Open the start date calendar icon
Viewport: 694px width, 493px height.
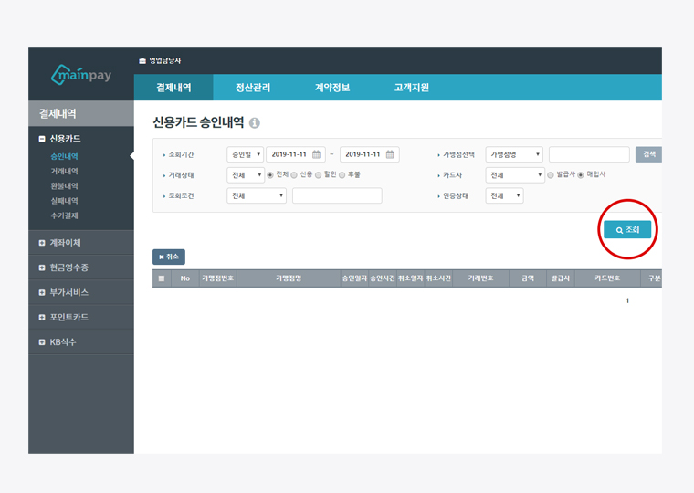(x=317, y=154)
